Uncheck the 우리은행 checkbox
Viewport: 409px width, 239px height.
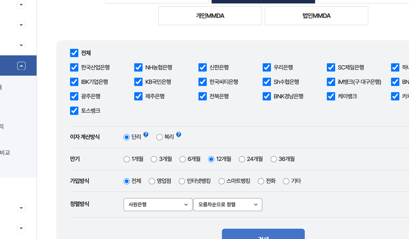click(267, 67)
